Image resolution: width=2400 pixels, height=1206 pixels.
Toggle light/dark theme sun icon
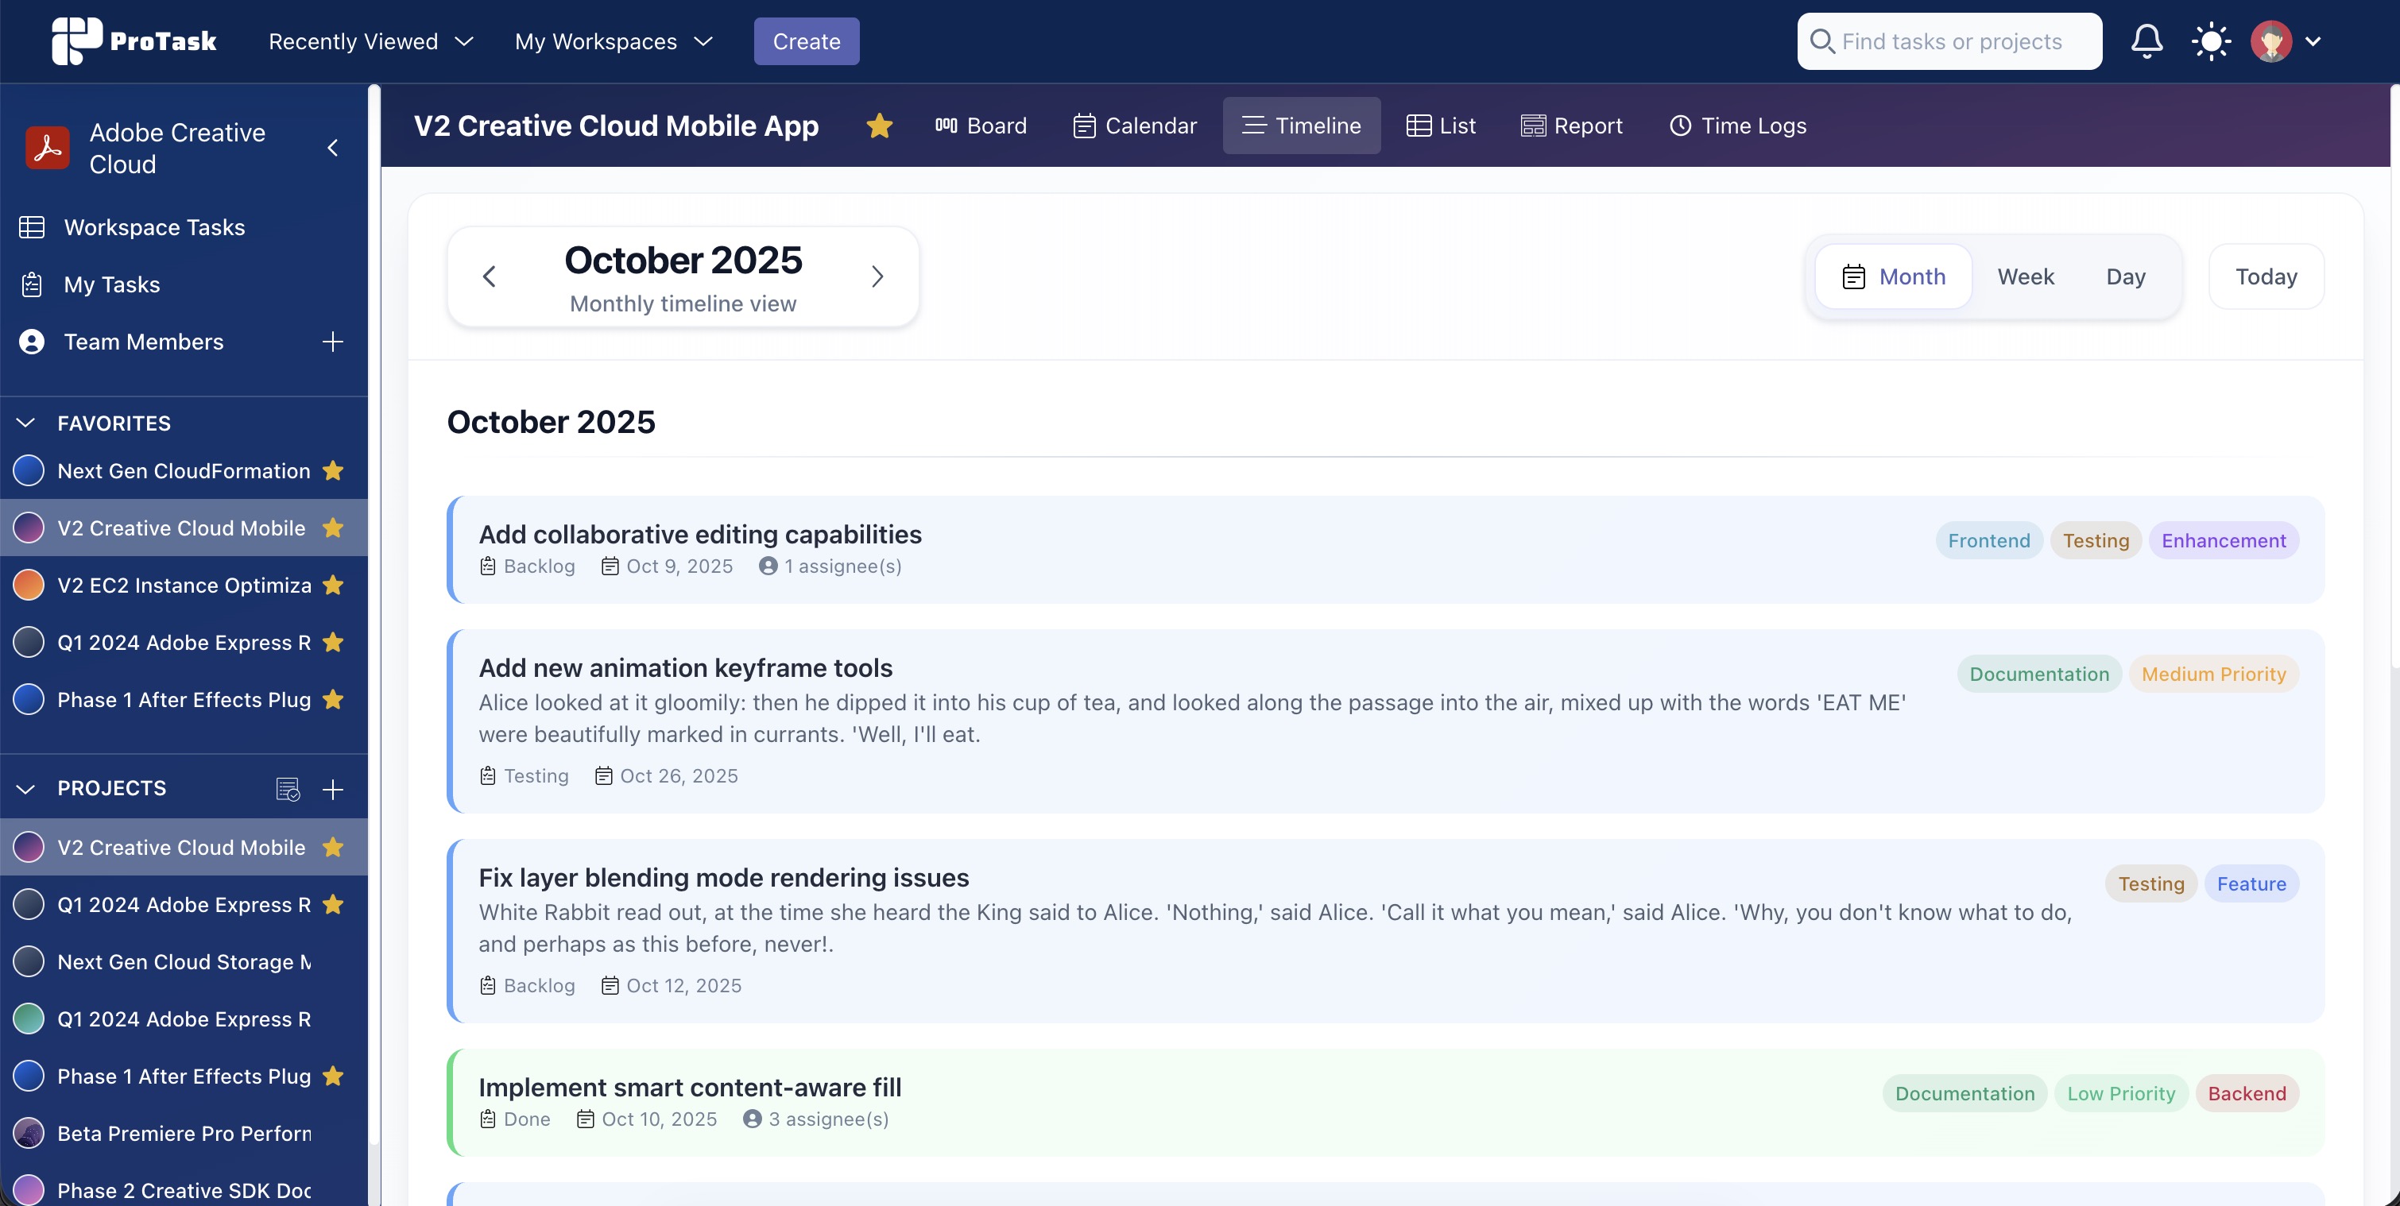coord(2210,42)
